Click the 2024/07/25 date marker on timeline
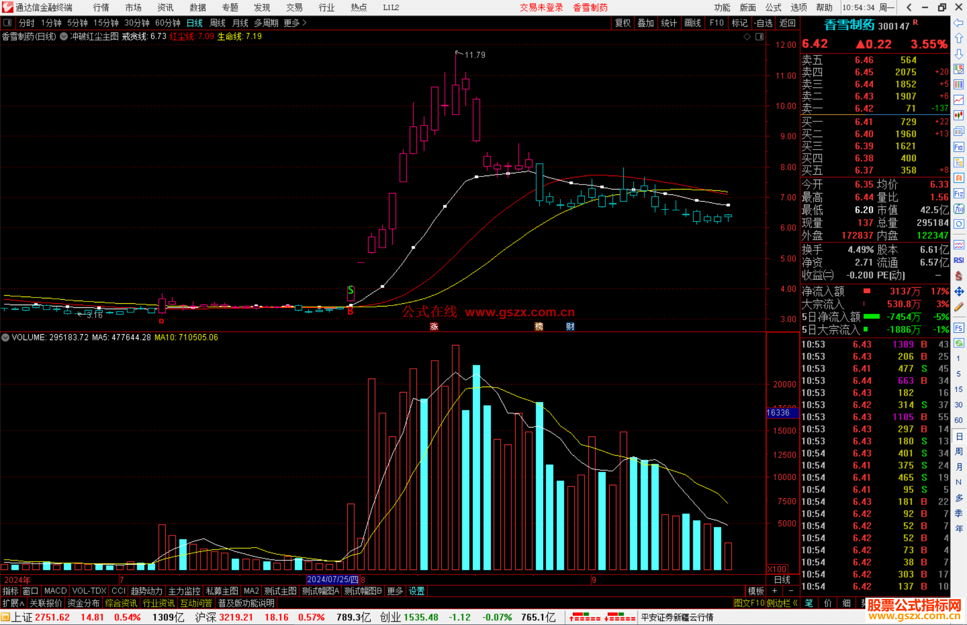This screenshot has height=625, width=967. pos(333,580)
